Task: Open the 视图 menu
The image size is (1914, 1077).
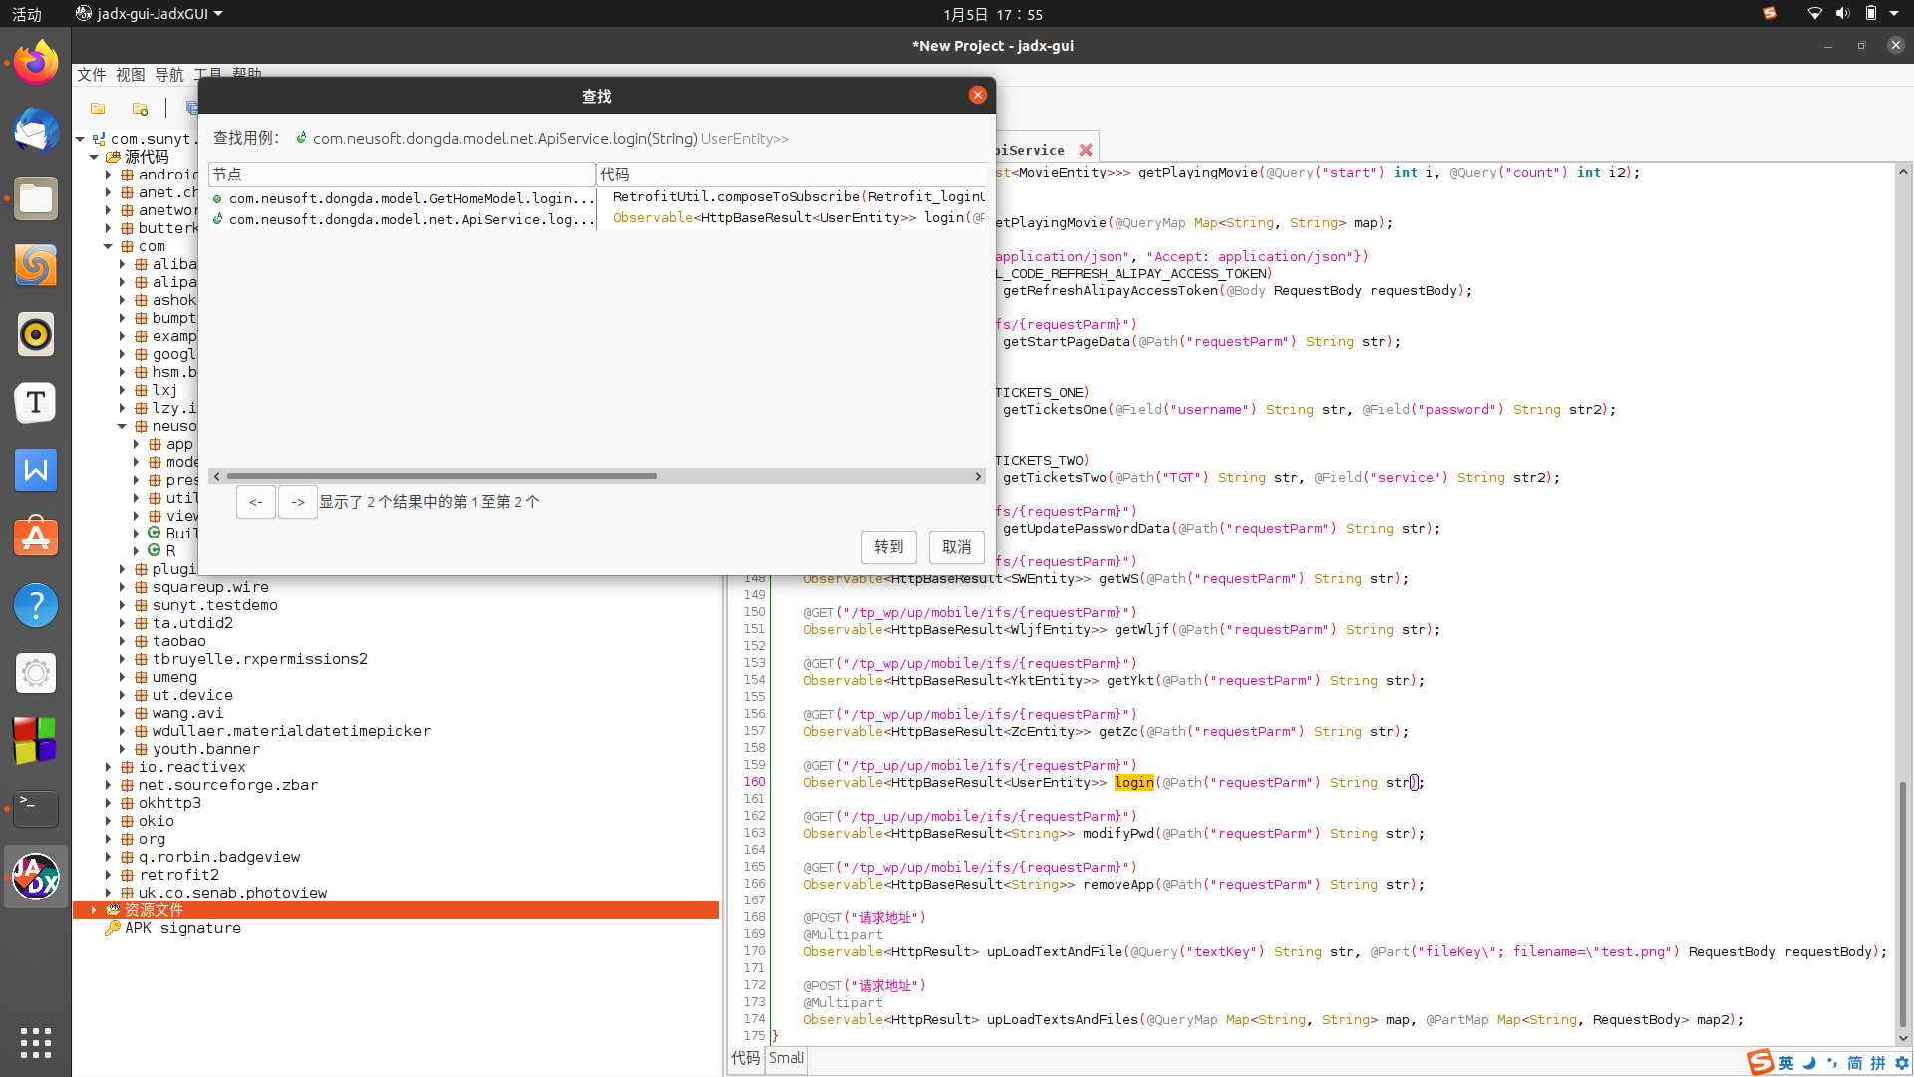Action: pyautogui.click(x=130, y=75)
